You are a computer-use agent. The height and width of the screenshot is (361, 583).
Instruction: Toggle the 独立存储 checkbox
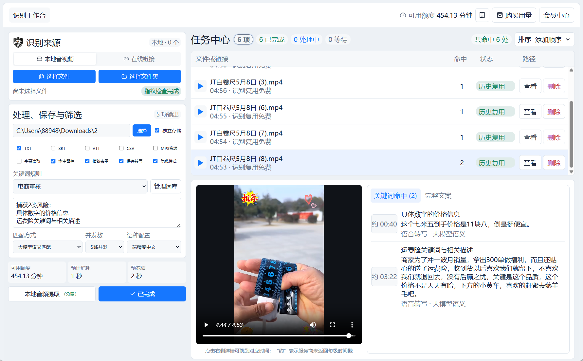point(157,130)
